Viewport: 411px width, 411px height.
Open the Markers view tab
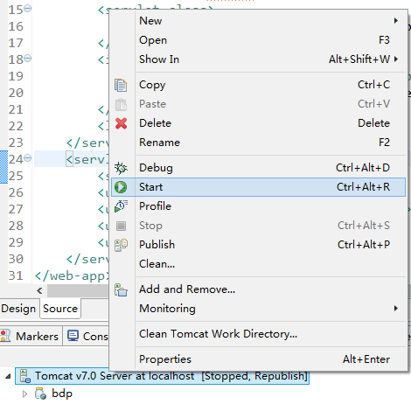pyautogui.click(x=31, y=336)
